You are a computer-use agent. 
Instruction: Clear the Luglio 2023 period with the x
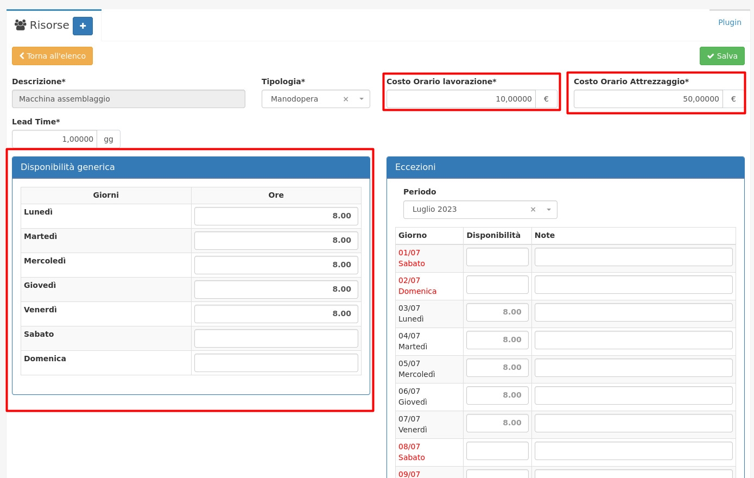click(x=533, y=210)
